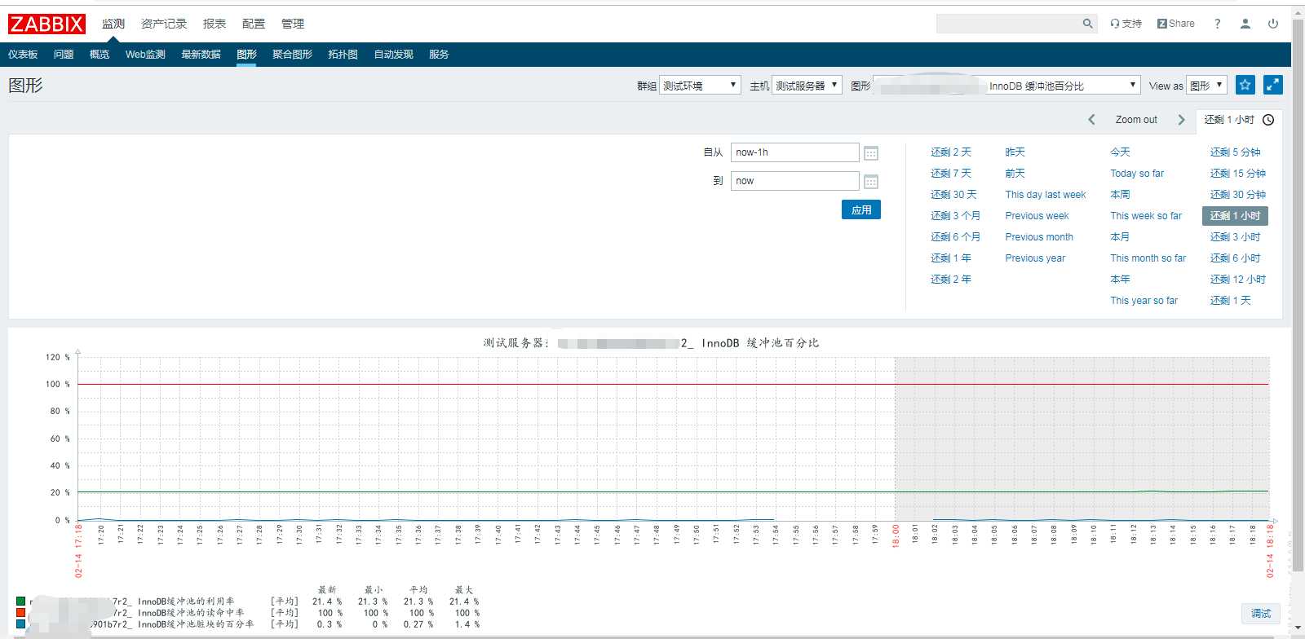The image size is (1305, 639).
Task: Click the clock icon on the time tab
Action: tap(1268, 120)
